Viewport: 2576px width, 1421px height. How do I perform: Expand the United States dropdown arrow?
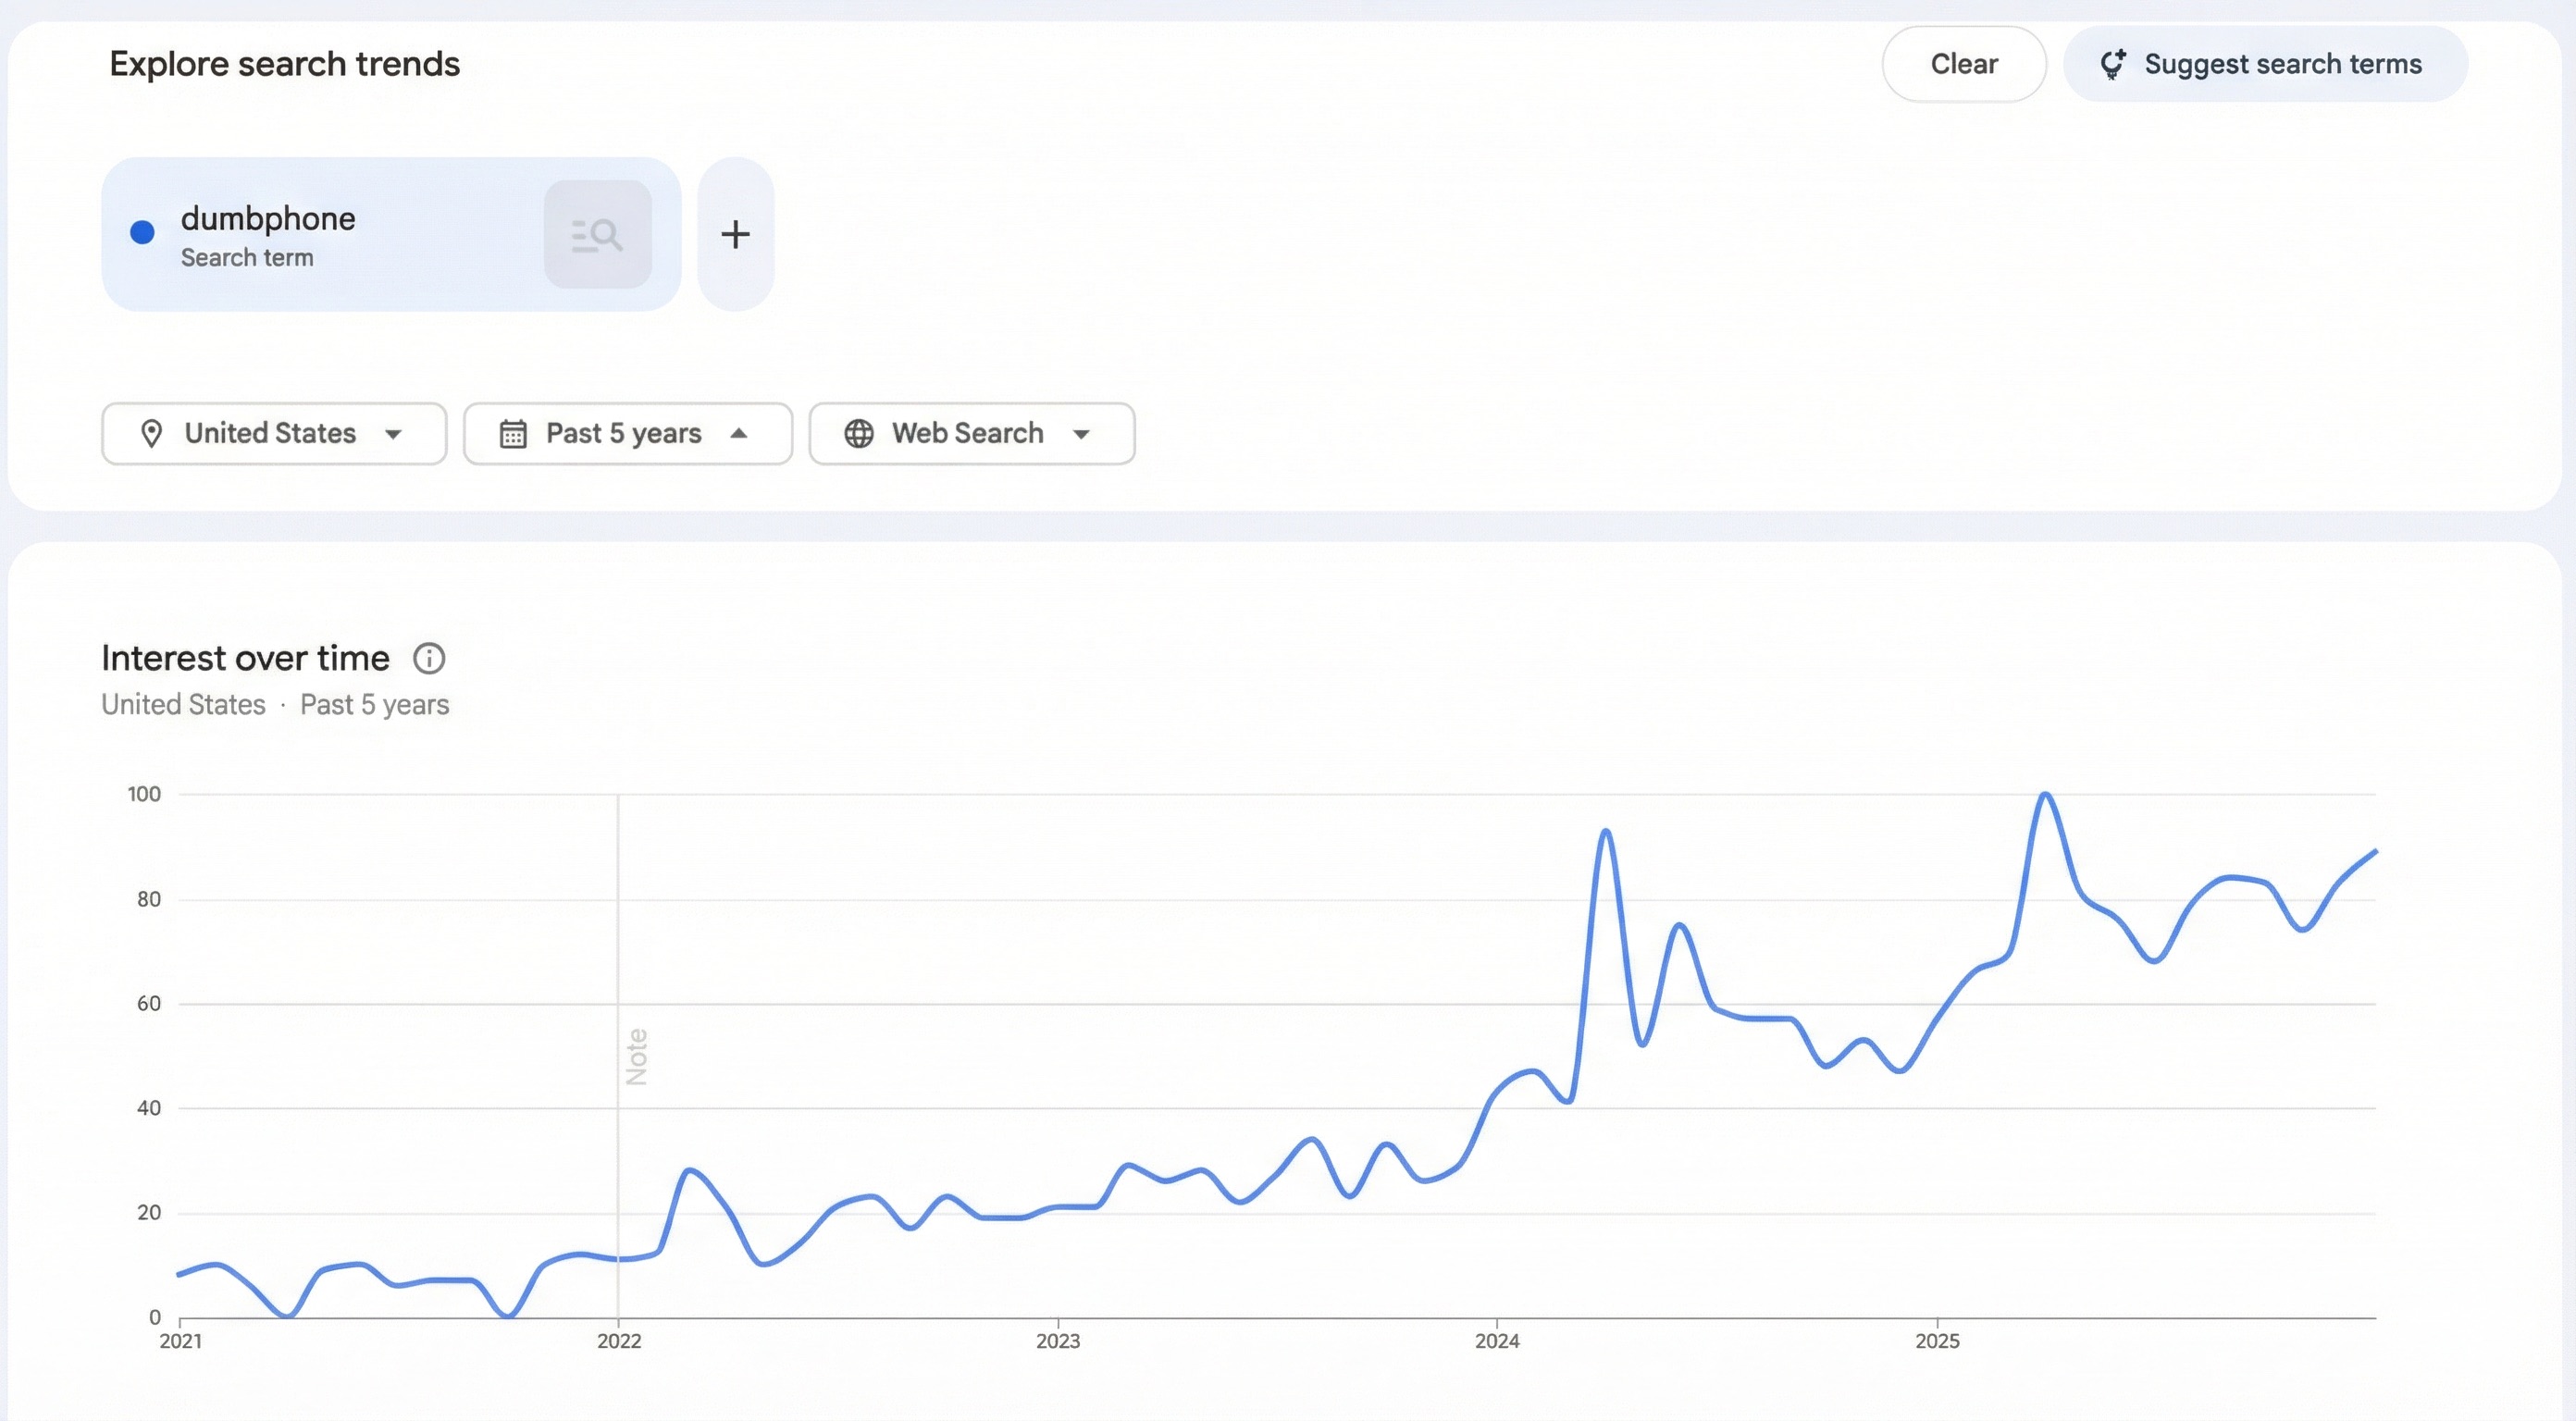(x=393, y=434)
